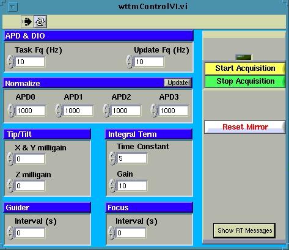
Task: Open Show RT Messages
Action: coord(244,230)
